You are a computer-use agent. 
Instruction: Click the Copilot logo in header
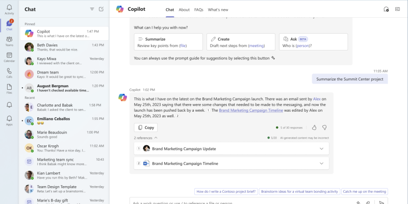click(120, 9)
